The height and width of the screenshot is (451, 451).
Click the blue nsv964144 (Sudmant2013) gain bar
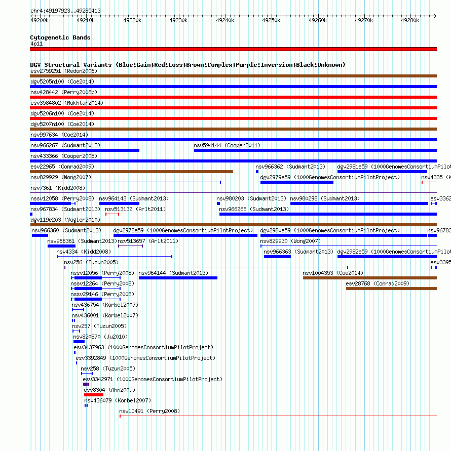(178, 278)
